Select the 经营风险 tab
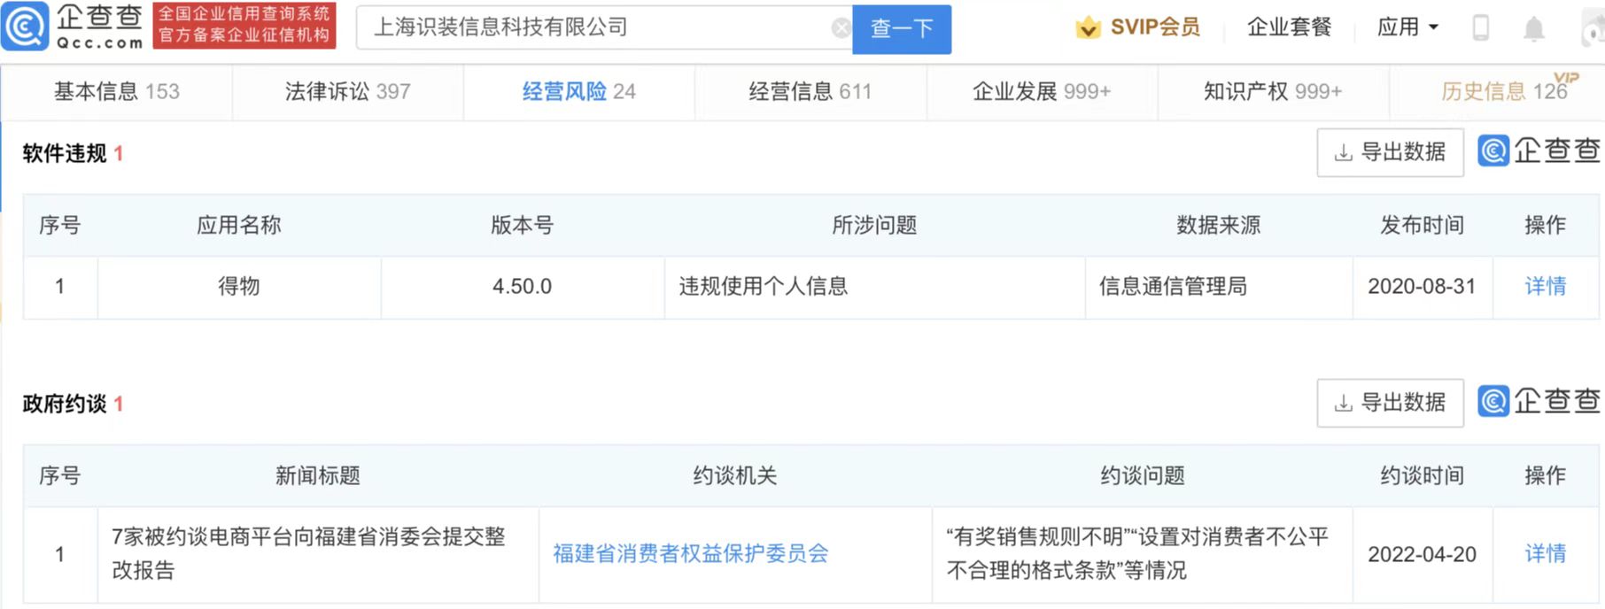 (x=579, y=91)
